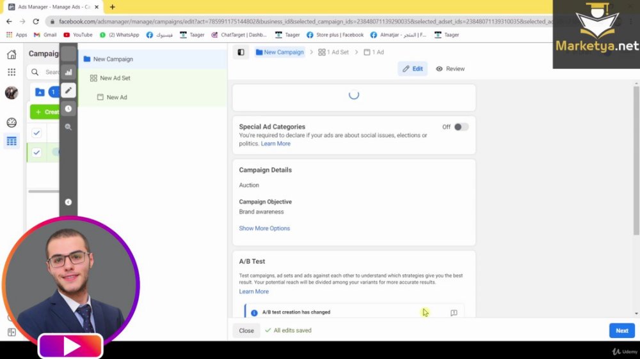Open the account overview gauge icon
The width and height of the screenshot is (640, 359).
12,122
